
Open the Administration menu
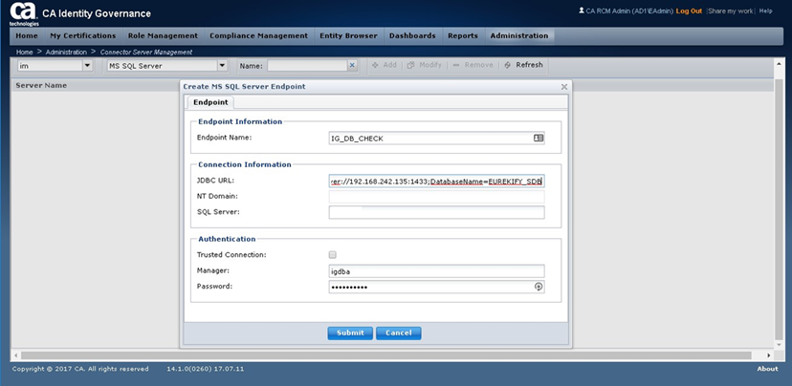coord(519,35)
